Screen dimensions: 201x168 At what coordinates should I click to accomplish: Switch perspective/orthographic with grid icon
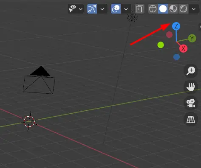click(x=191, y=119)
